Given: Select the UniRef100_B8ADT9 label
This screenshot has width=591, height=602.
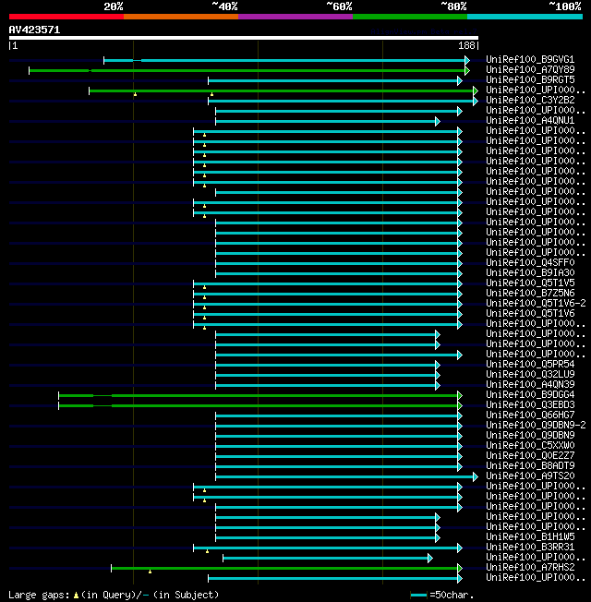Looking at the screenshot, I should [530, 466].
